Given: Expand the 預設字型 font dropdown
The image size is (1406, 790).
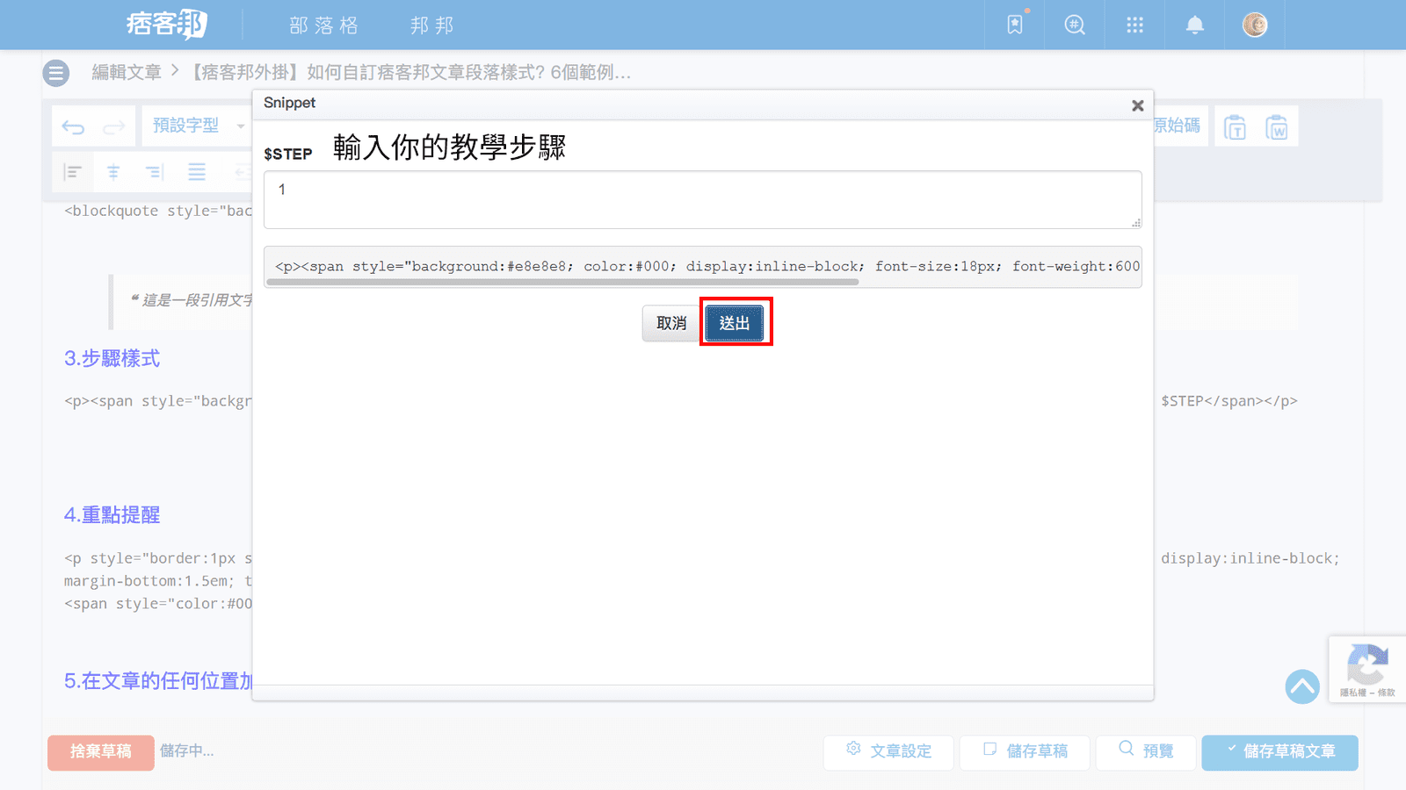Looking at the screenshot, I should click(198, 126).
